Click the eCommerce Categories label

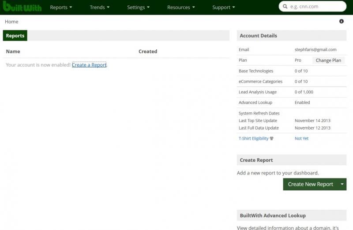tap(260, 82)
